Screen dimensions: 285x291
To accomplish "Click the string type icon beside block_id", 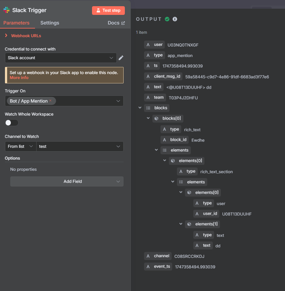I will (164, 140).
